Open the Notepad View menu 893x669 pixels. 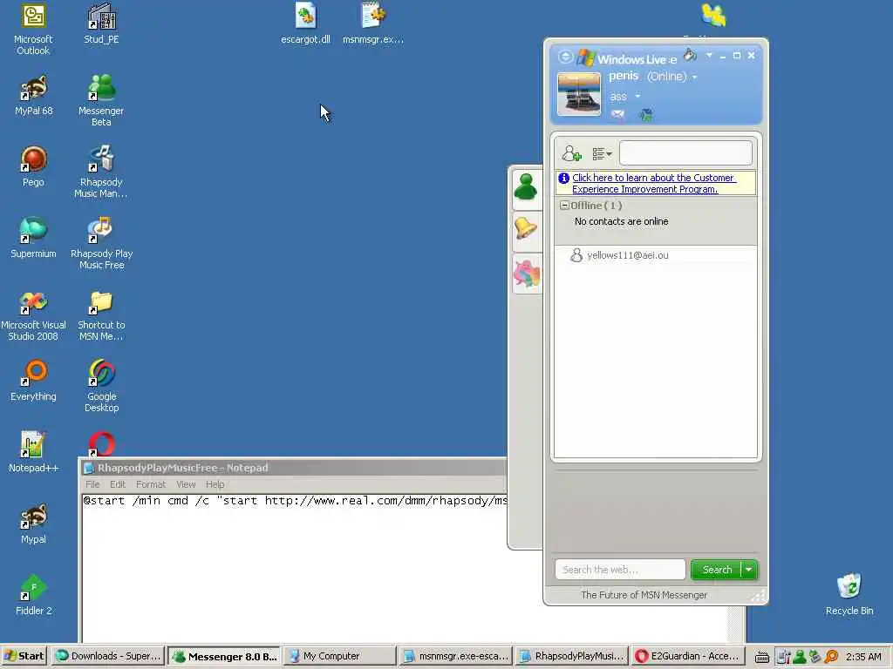click(x=186, y=484)
